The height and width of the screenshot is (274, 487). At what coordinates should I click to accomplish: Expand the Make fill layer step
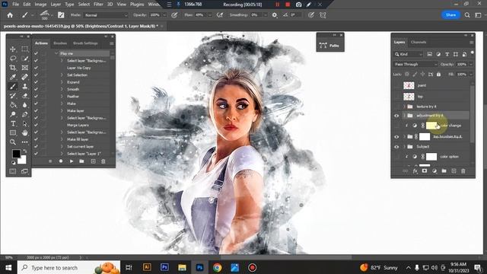62,139
